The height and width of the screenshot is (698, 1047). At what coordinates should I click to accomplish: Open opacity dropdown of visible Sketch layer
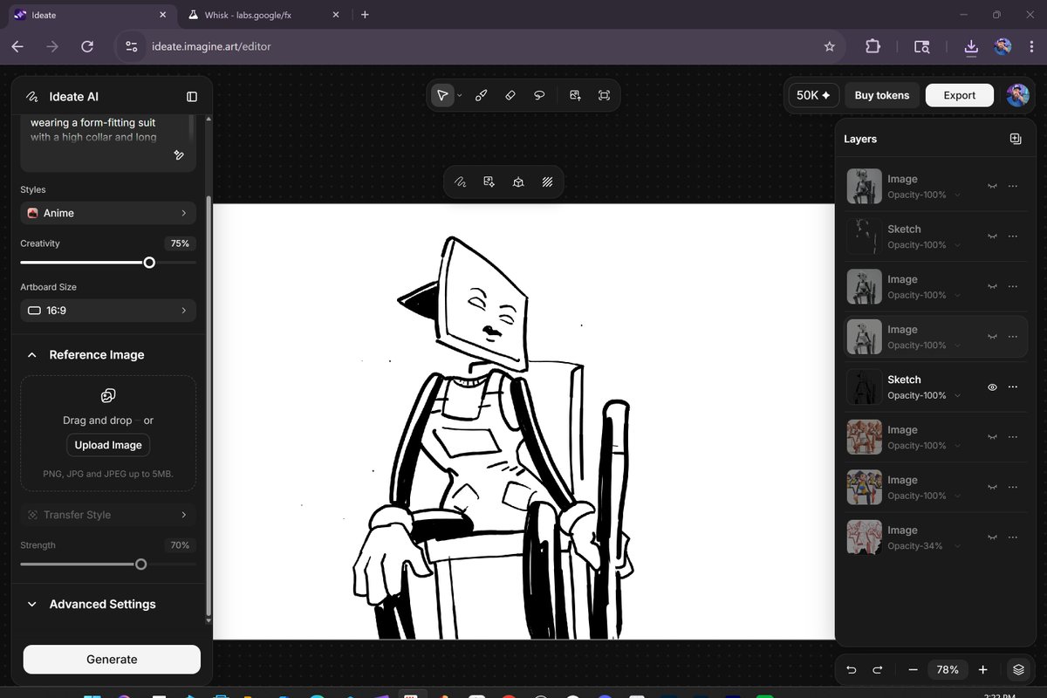957,396
